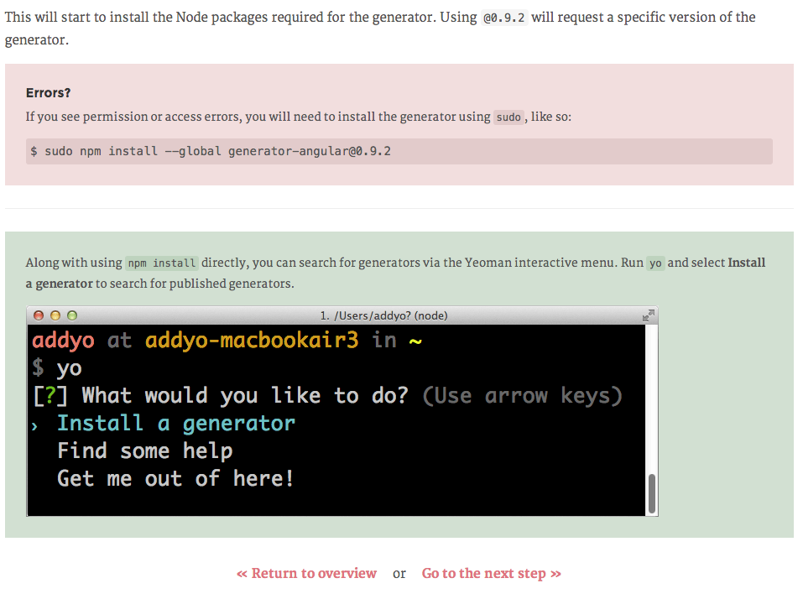
Task: Open the Go to the next step link
Action: point(491,573)
